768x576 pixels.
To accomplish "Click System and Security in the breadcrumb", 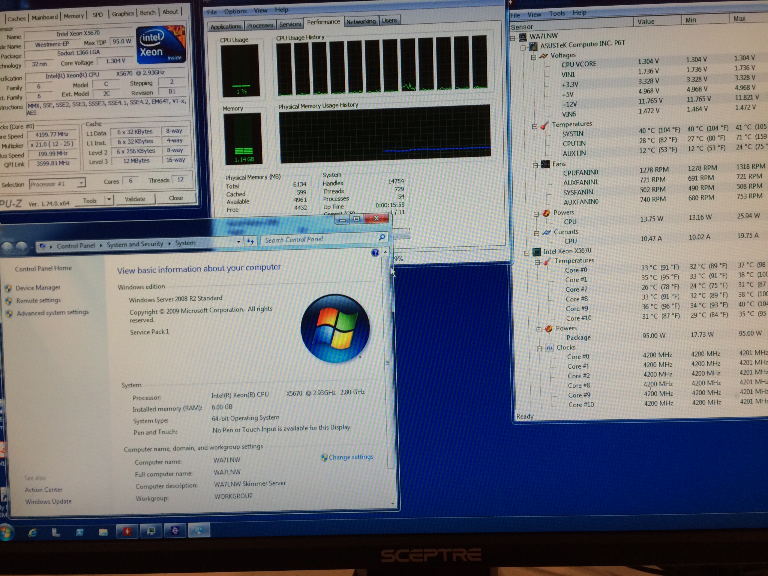I will 135,244.
